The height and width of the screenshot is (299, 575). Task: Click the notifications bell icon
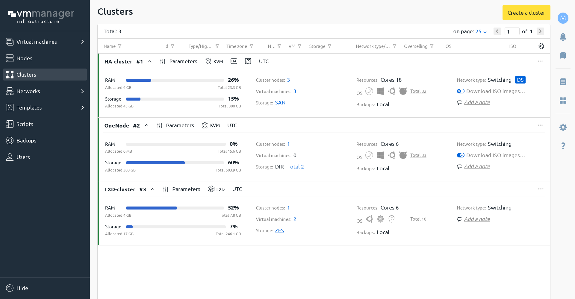pyautogui.click(x=563, y=37)
